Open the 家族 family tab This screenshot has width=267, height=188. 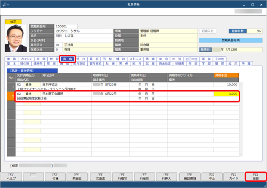coord(52,63)
